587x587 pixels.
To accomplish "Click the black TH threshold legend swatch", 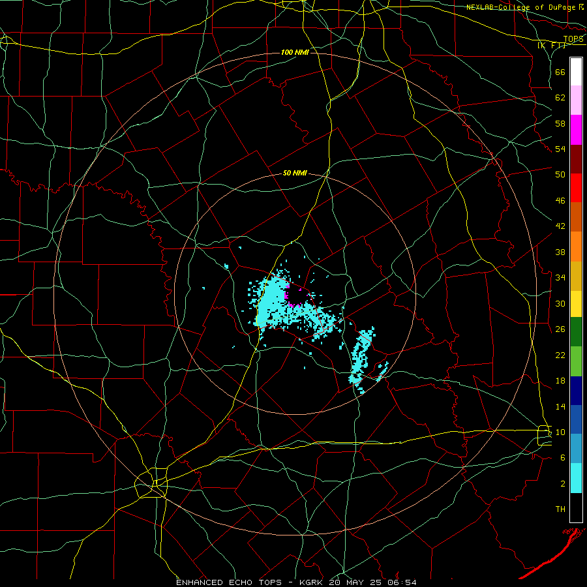I will point(576,507).
